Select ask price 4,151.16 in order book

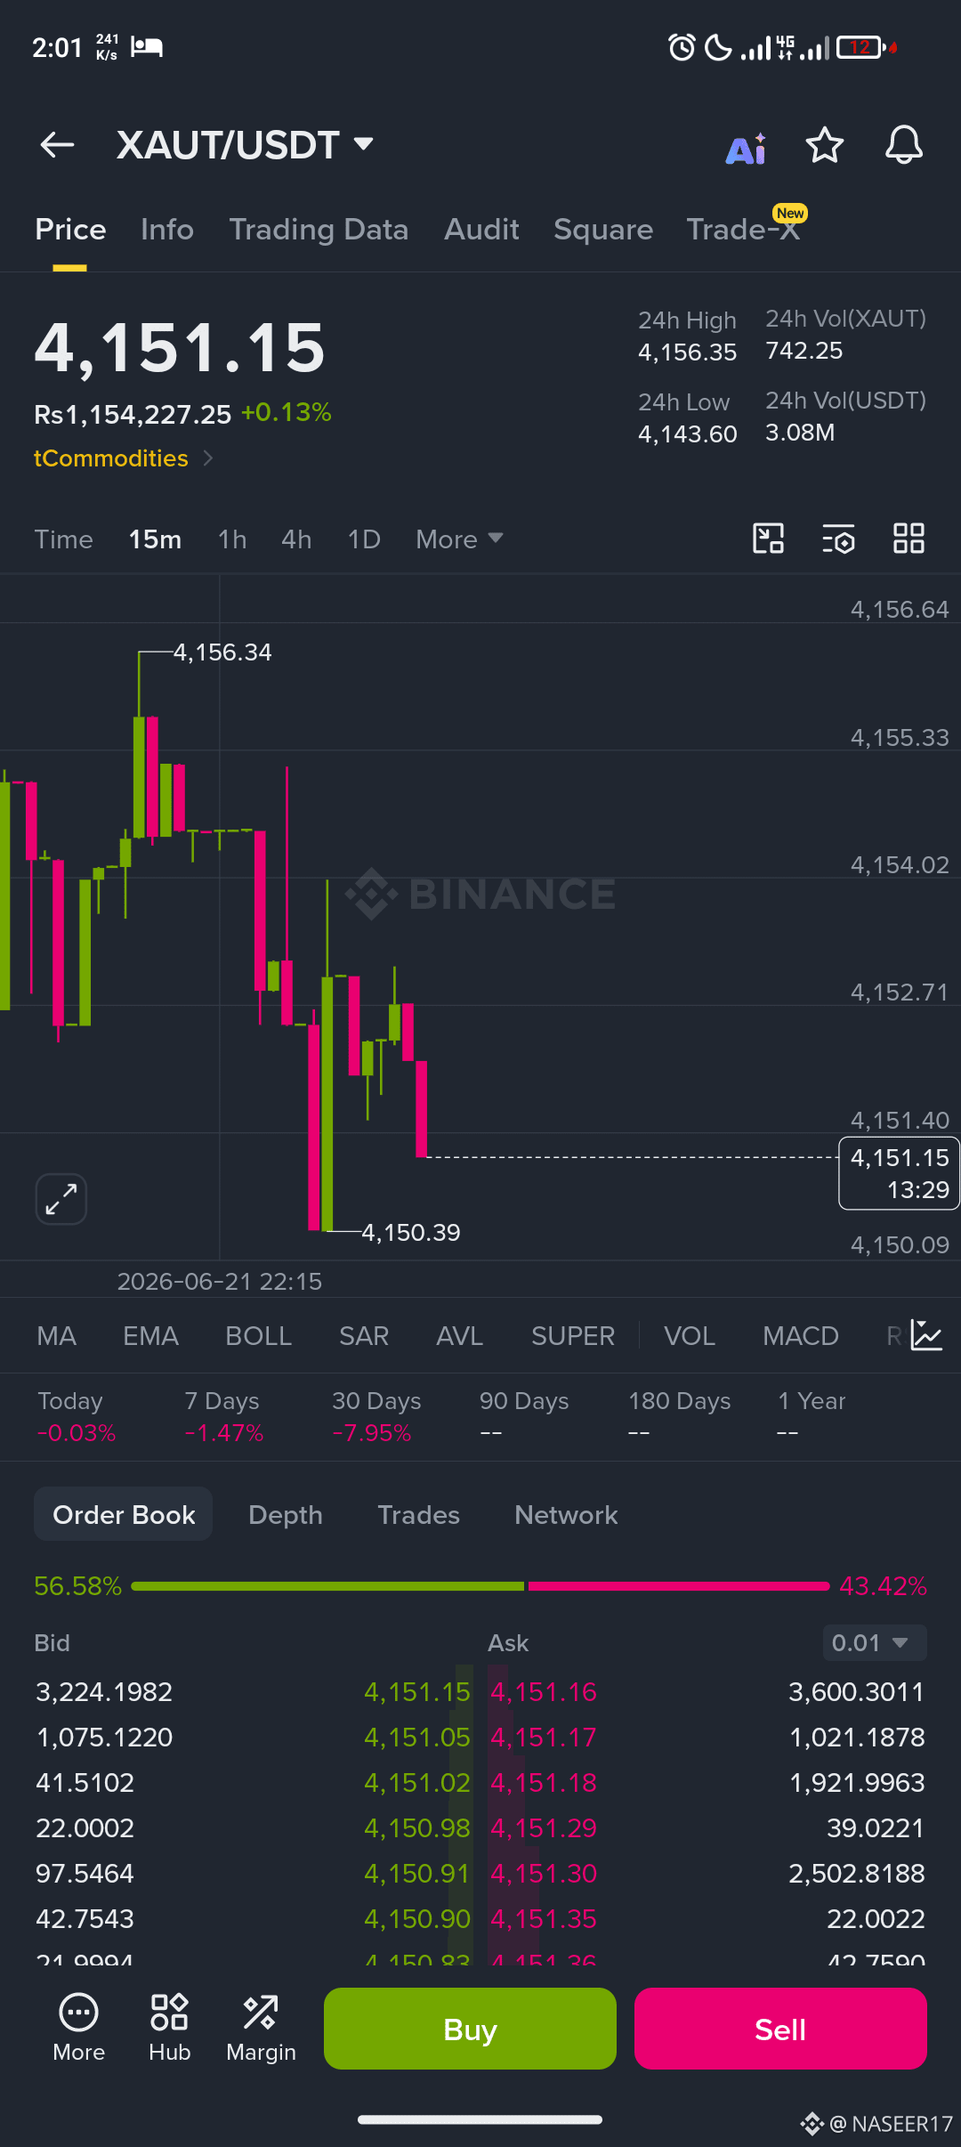[x=544, y=1692]
